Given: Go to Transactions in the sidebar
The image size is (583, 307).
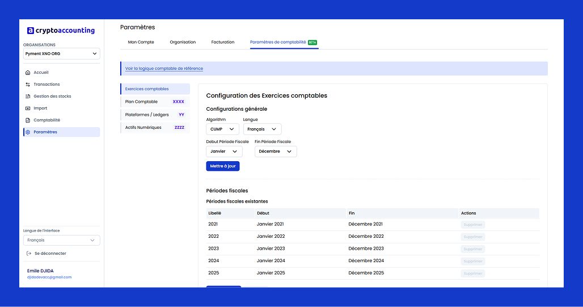Looking at the screenshot, I should (61, 85).
